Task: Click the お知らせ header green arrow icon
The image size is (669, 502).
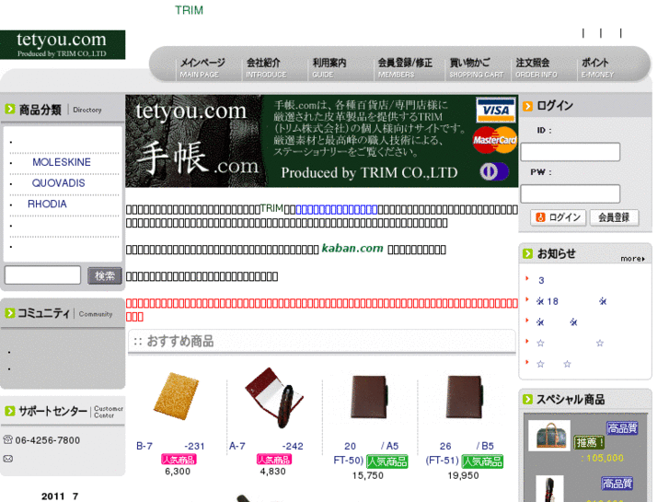Action: [x=528, y=254]
